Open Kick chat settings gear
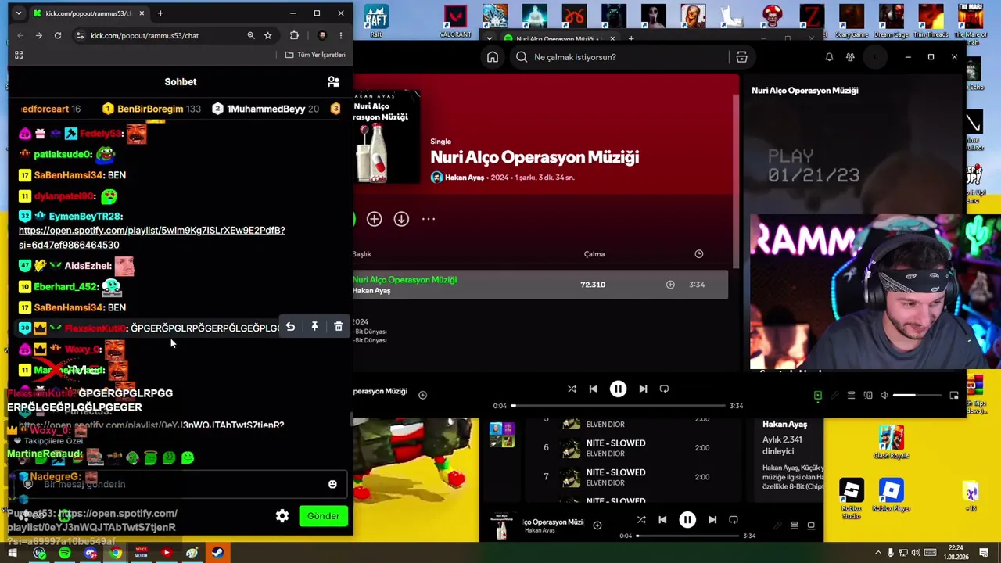The width and height of the screenshot is (1001, 563). coord(282,516)
